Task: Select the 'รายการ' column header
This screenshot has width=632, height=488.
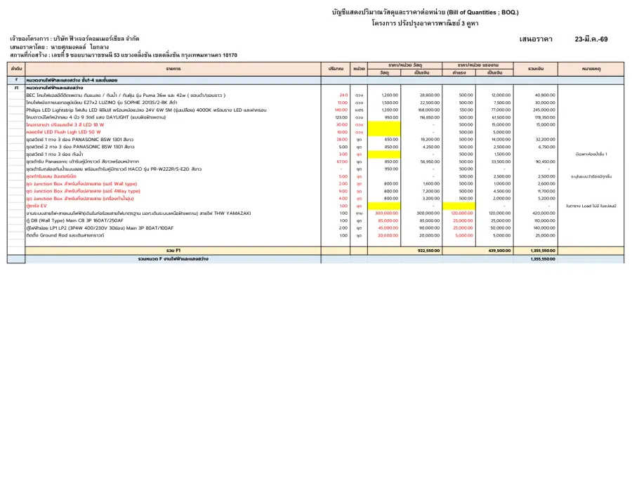Action: [x=173, y=69]
